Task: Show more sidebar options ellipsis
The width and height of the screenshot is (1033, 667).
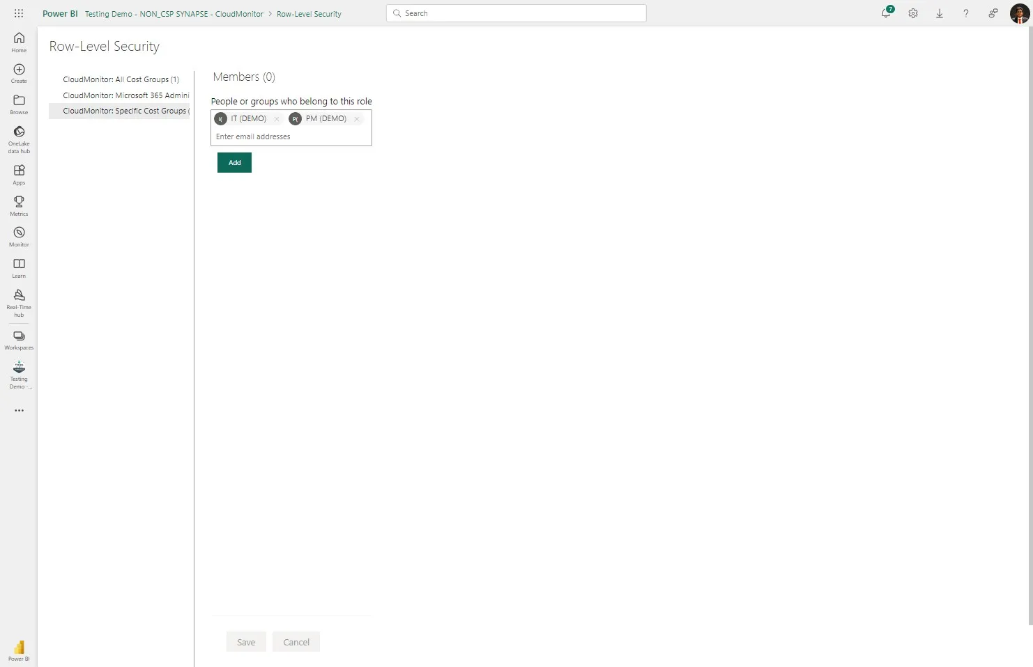Action: (x=19, y=411)
